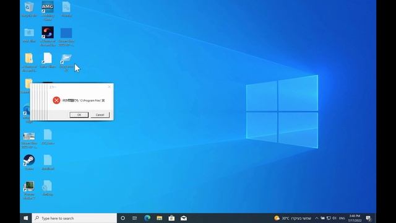Open the Windows Start menu
The height and width of the screenshot is (223, 396).
point(26,218)
